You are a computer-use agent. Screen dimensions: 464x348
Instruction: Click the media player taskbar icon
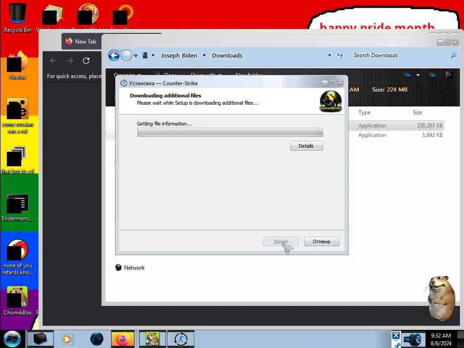coord(67,339)
